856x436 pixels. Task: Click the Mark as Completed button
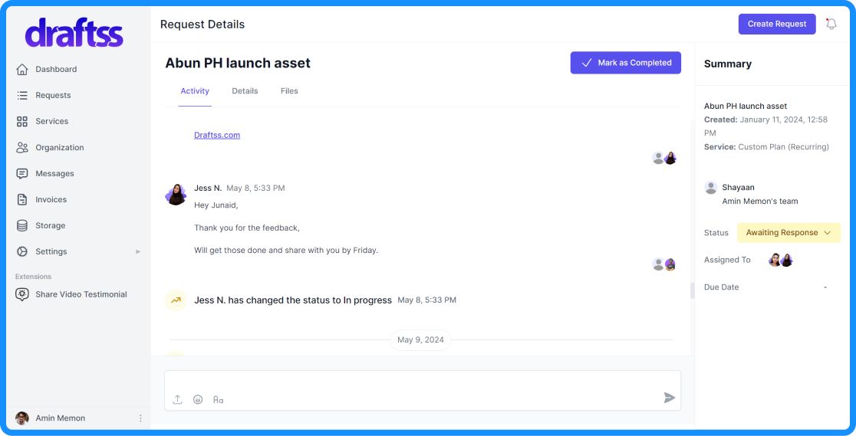pos(626,63)
